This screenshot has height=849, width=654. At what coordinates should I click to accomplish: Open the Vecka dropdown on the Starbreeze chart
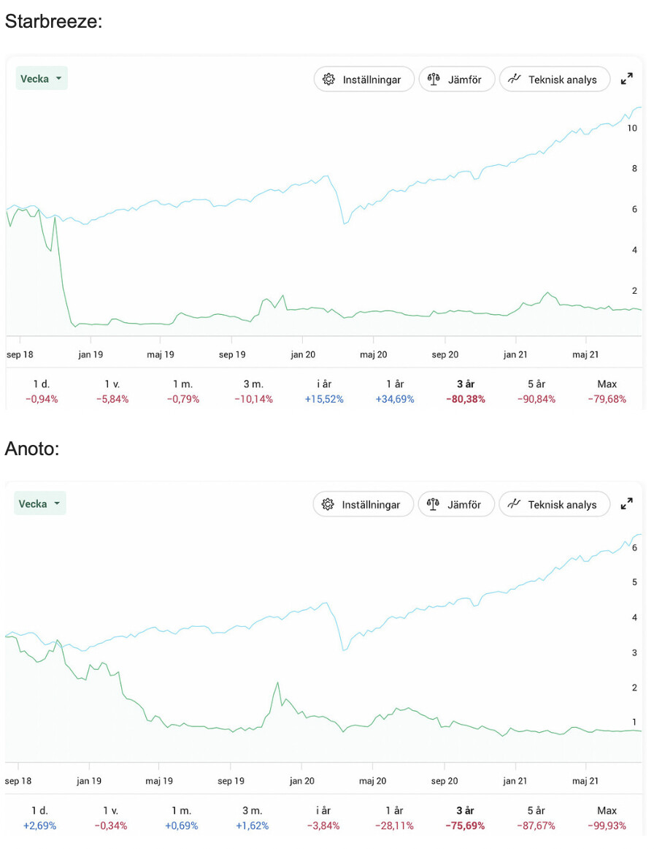coord(42,78)
